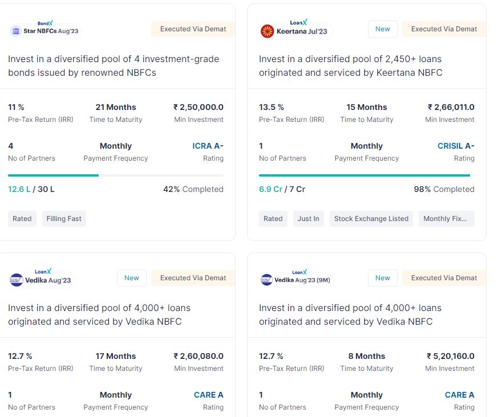This screenshot has height=417, width=498.
Task: Click the LoanX label above Keertana Jul'23
Action: (298, 23)
